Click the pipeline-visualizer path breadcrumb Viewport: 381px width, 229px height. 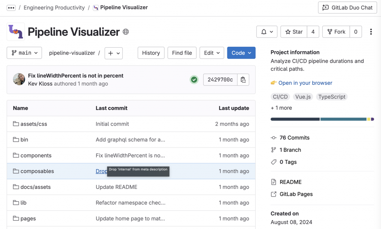click(x=72, y=53)
